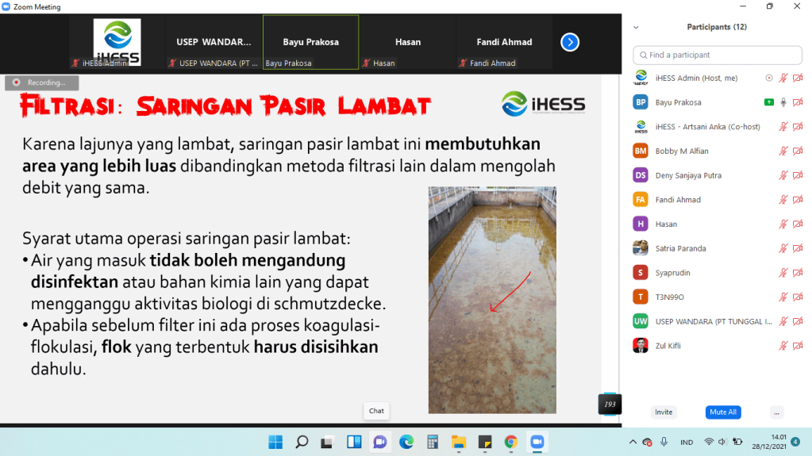Click the recording icon beside iHESS Admin
812x456 pixels.
pyautogui.click(x=768, y=78)
